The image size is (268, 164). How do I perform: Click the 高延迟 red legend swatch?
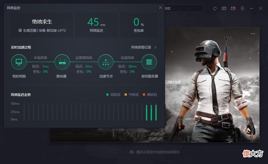pyautogui.click(x=144, y=95)
